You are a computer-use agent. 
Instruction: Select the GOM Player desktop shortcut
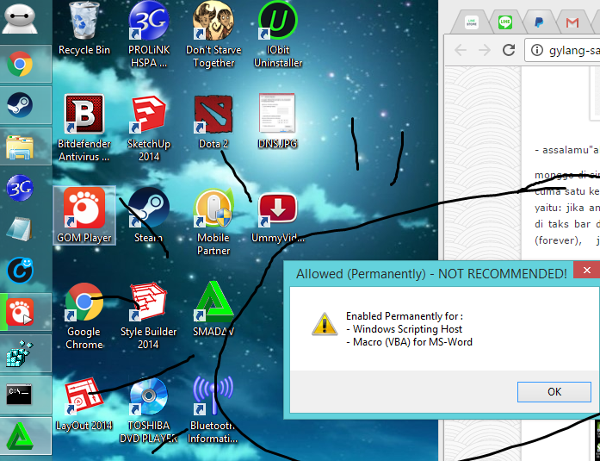[84, 215]
